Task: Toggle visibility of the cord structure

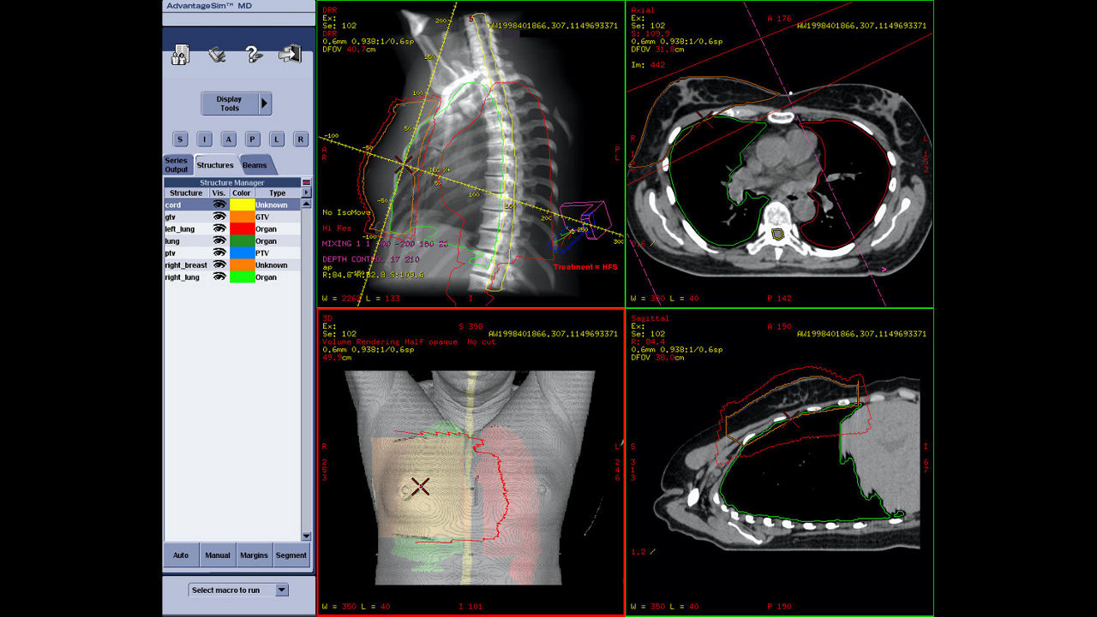Action: coord(219,205)
